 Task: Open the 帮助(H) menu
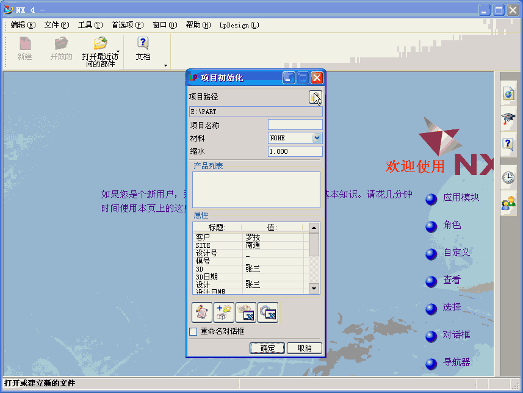click(198, 25)
